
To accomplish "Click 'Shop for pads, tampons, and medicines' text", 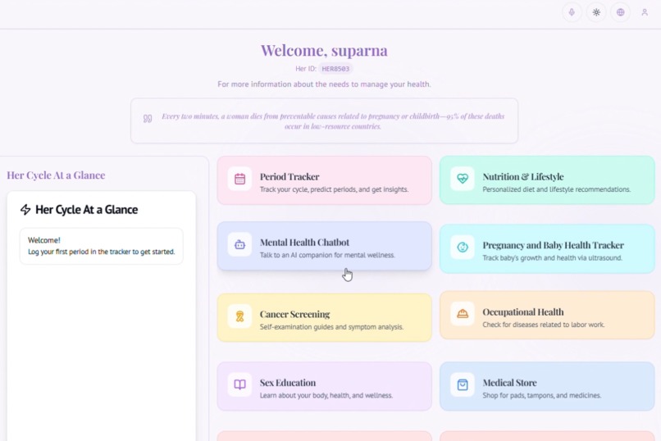I will click(x=542, y=396).
